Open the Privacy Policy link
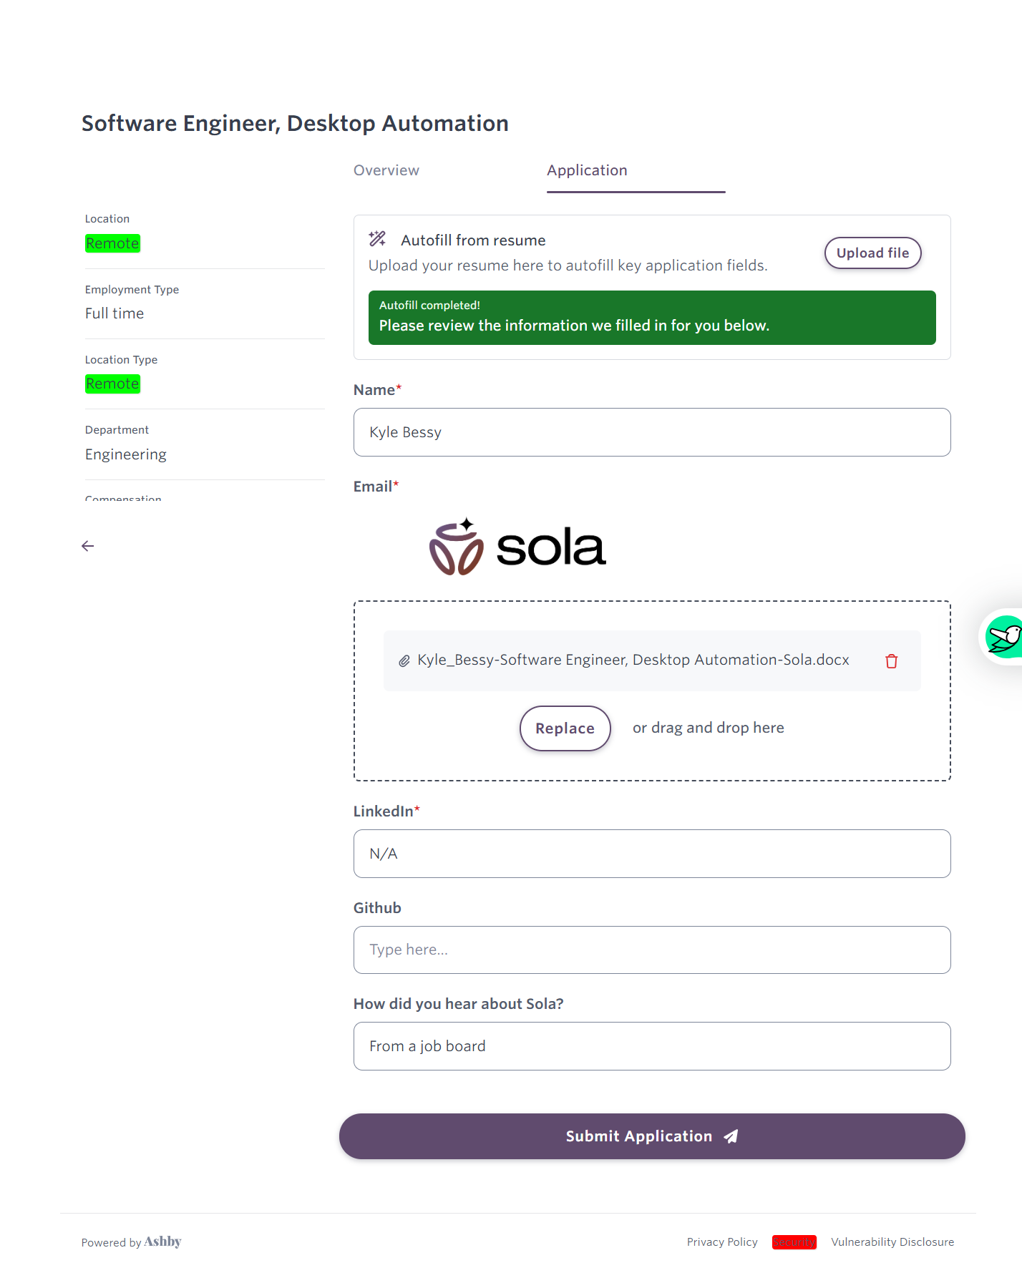This screenshot has width=1022, height=1273. coord(721,1242)
